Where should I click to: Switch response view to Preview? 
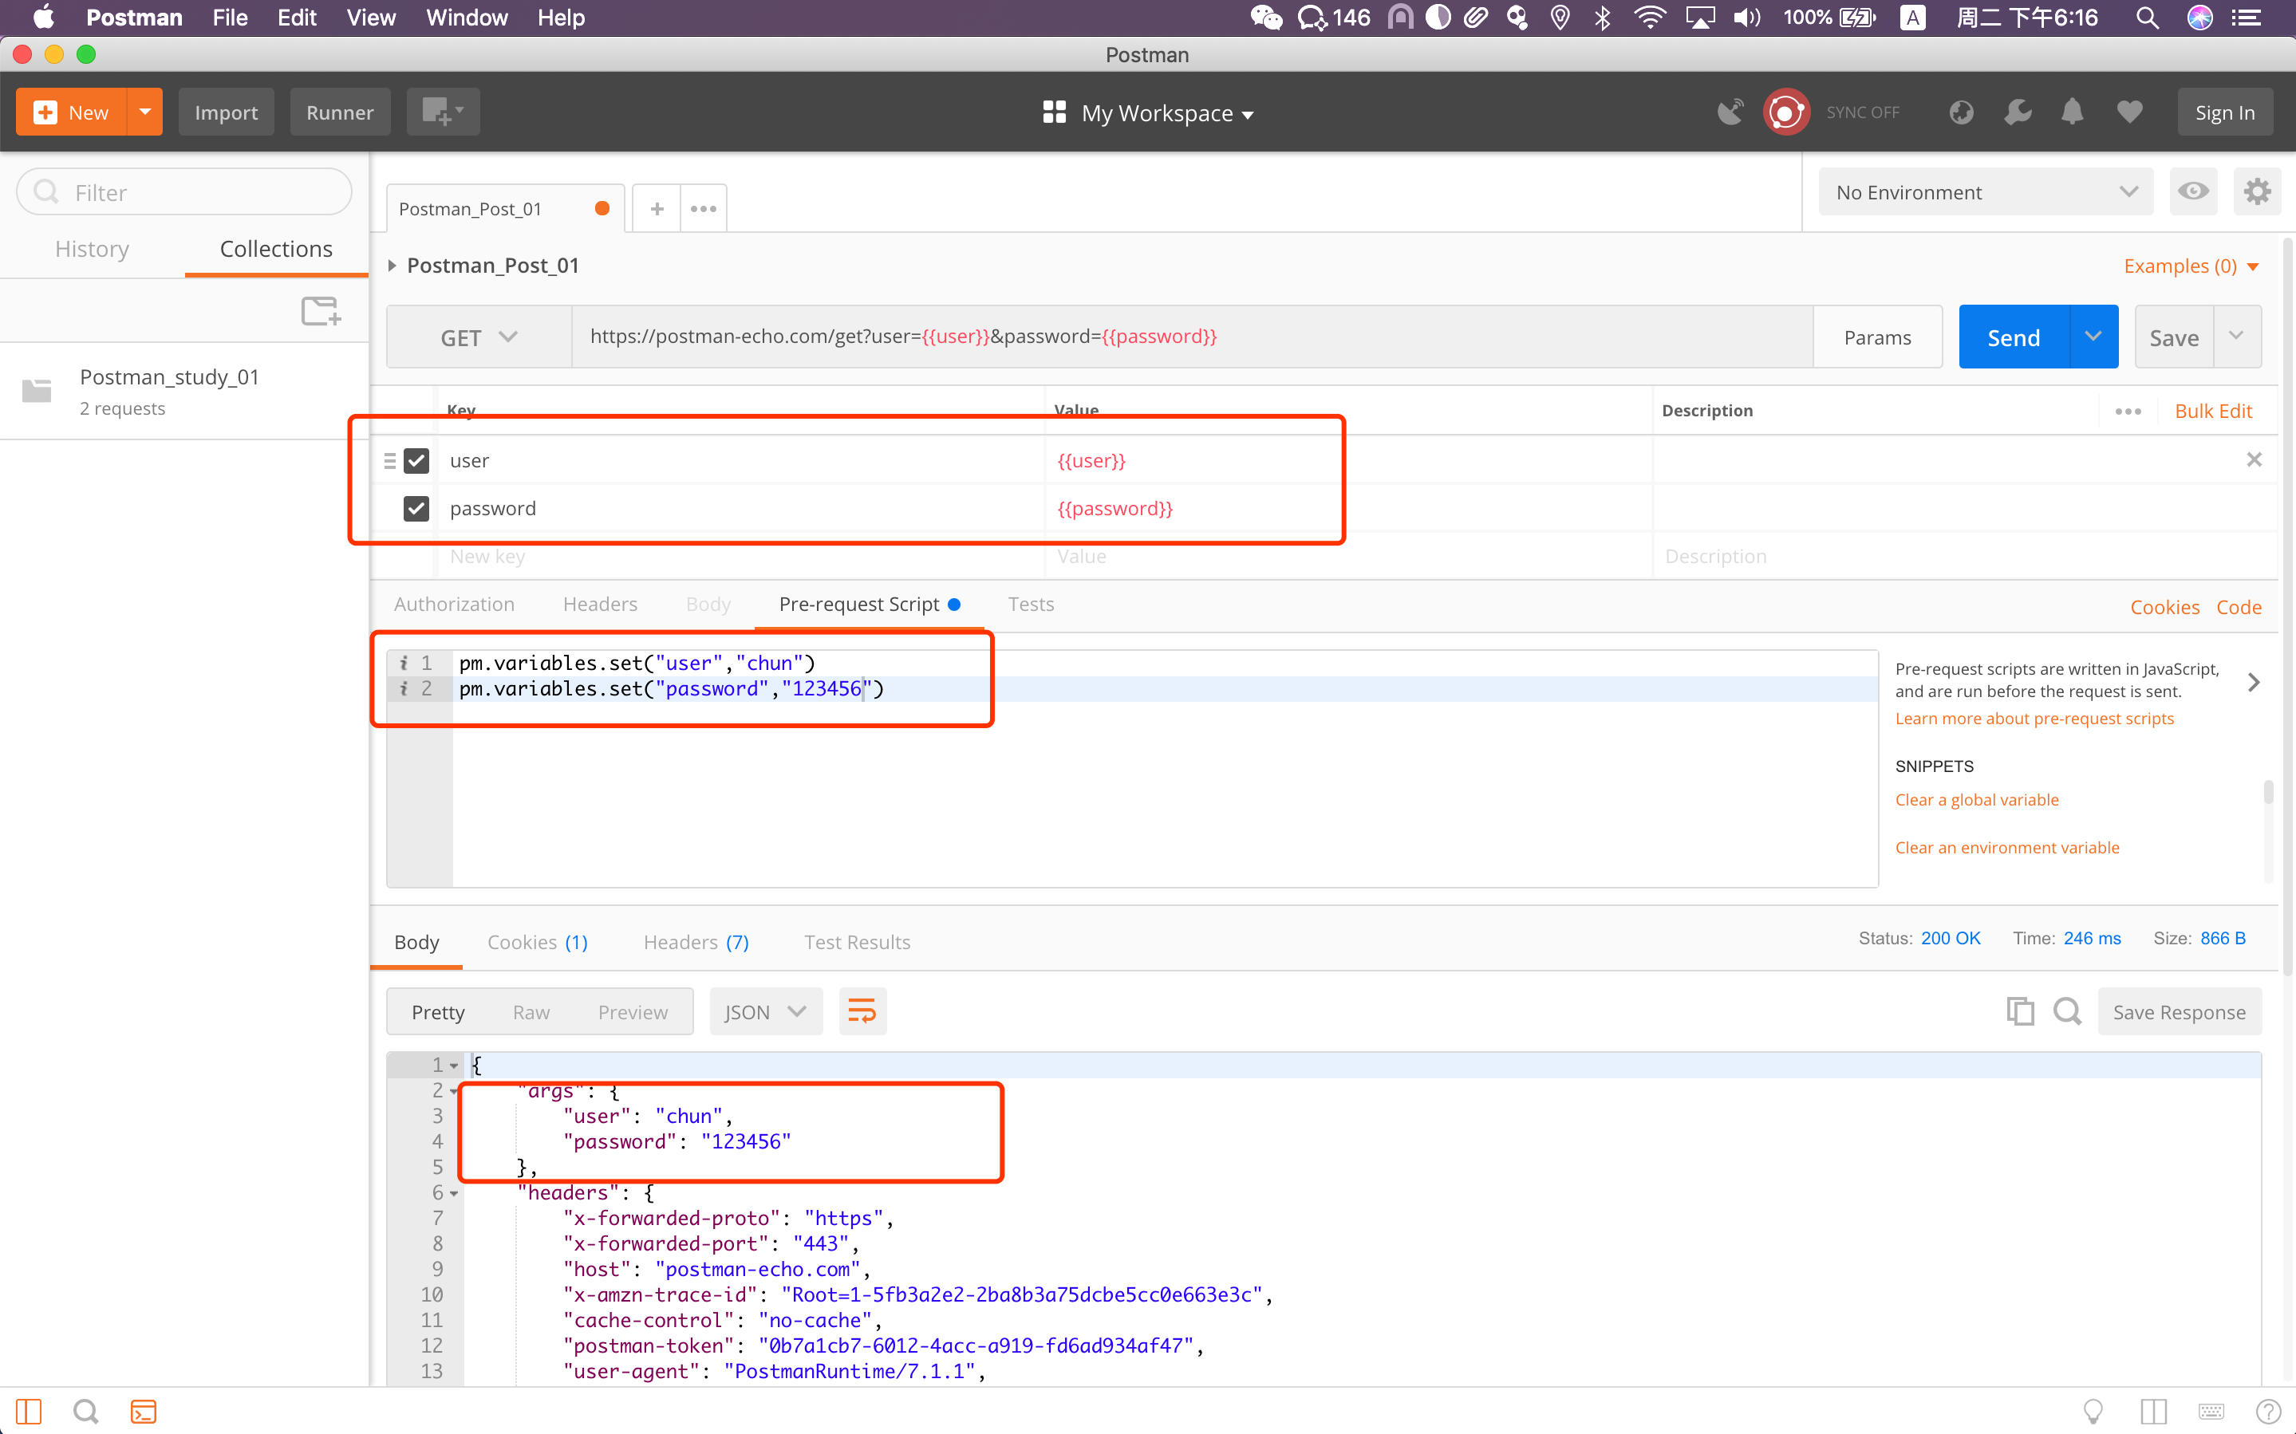(x=633, y=1012)
